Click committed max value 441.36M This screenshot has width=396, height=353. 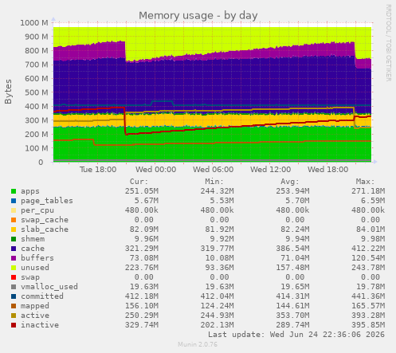coord(368,296)
